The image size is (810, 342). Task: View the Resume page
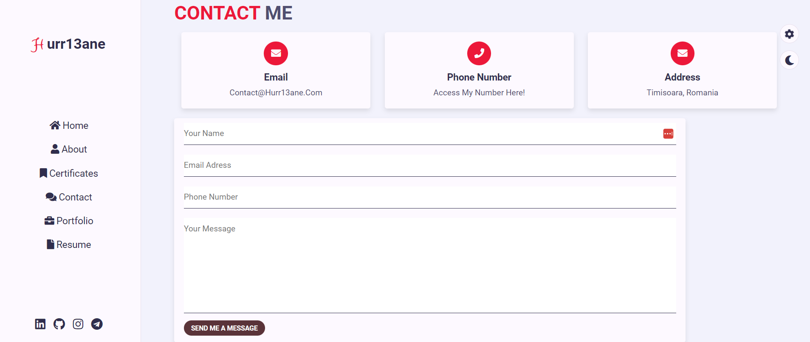pos(69,245)
